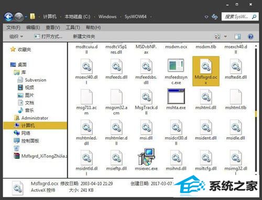Select 控制面板 in navigation pane

coord(26,140)
